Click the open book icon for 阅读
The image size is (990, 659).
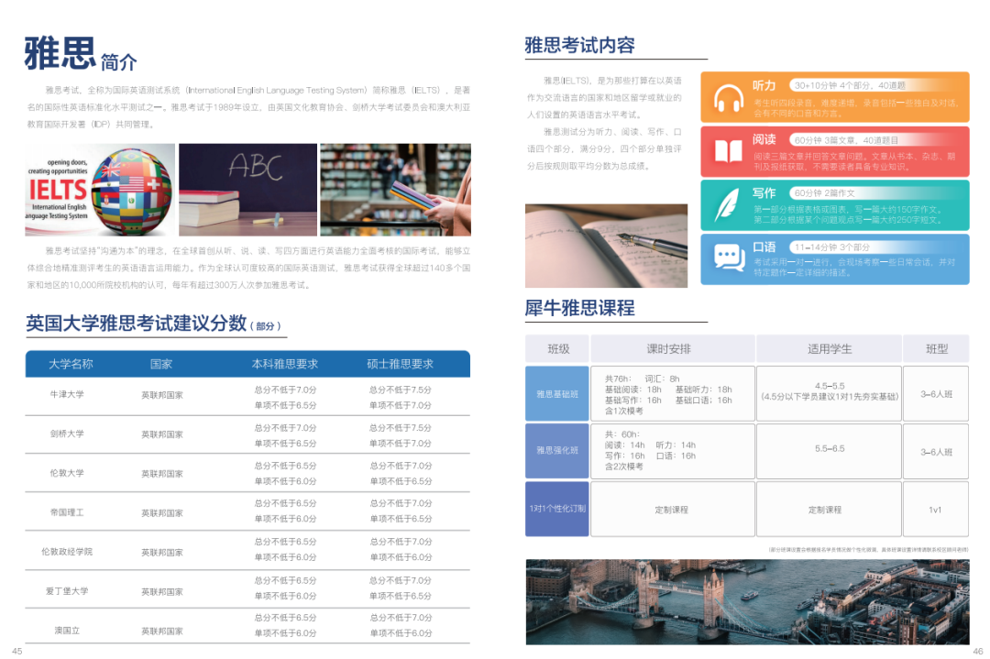[729, 151]
